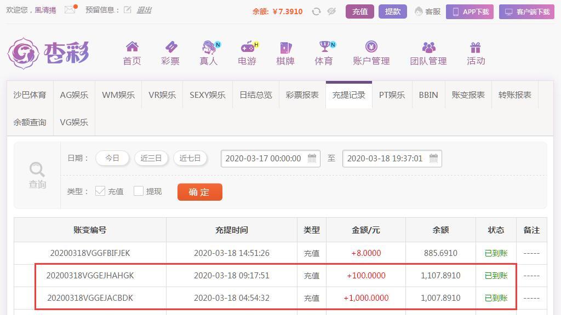Switch to the 账变报表 tab

[x=468, y=95]
